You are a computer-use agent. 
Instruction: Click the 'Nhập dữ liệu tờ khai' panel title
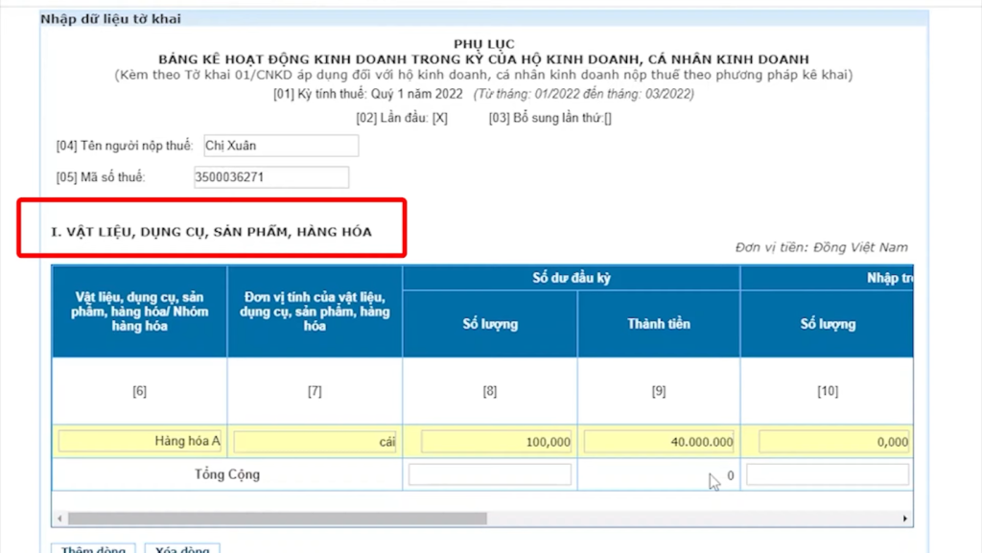[111, 19]
